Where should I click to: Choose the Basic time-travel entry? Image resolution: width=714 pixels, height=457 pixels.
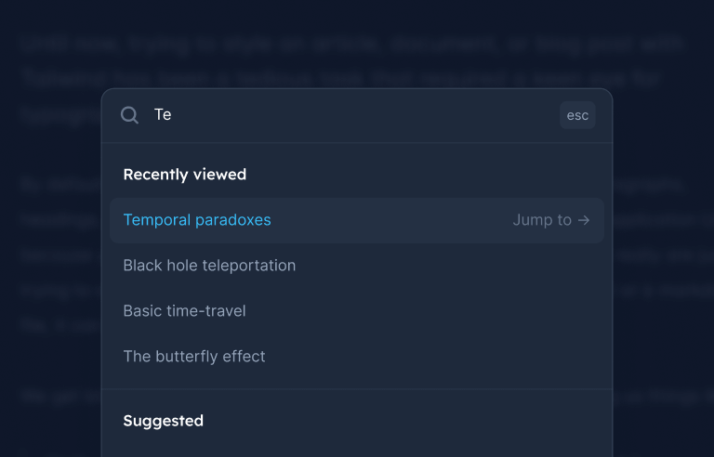[x=184, y=311]
